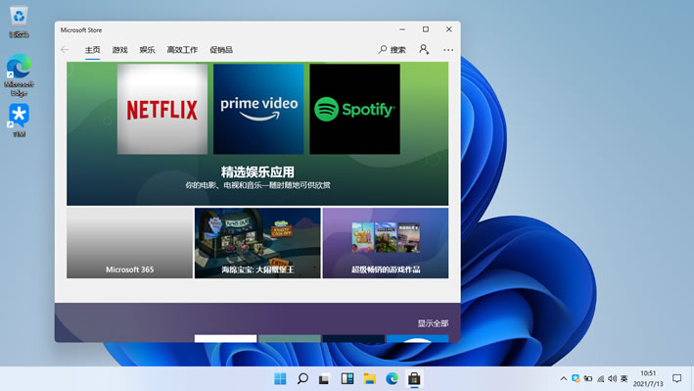Screen dimensions: 694x391
Task: Open the 促销品 tab
Action: [x=221, y=50]
